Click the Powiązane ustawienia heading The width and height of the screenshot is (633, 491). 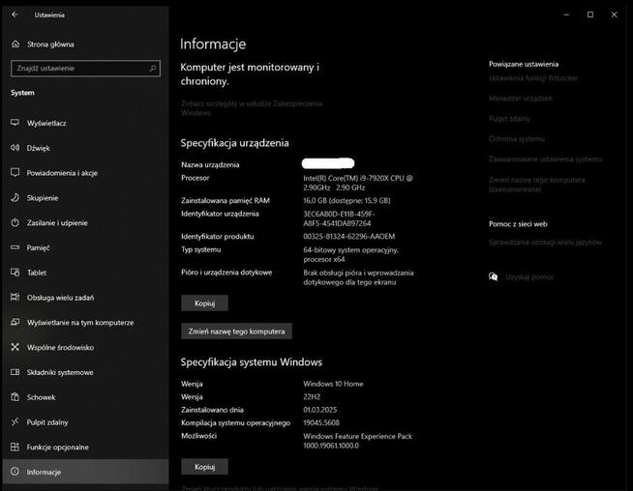pos(524,64)
